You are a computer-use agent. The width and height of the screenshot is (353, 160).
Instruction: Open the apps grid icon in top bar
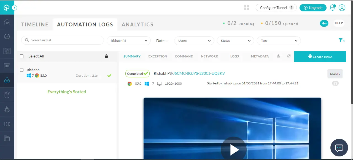pos(246,8)
